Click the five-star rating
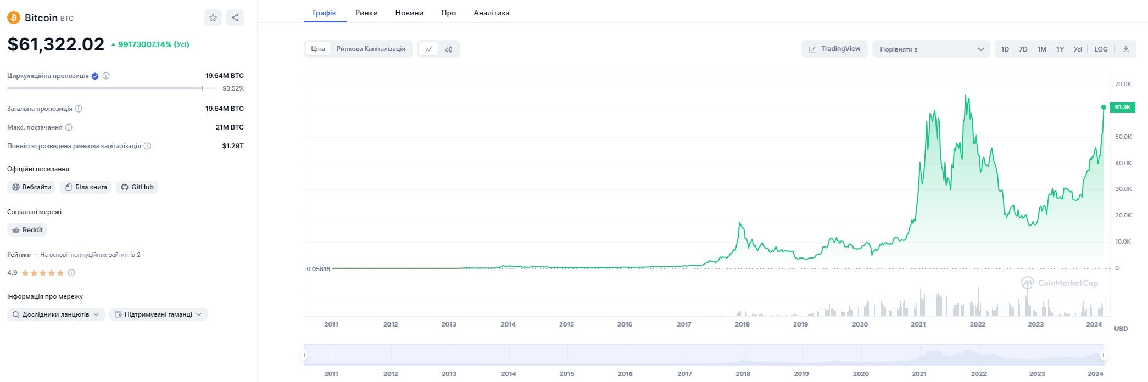This screenshot has height=382, width=1148. tap(43, 273)
